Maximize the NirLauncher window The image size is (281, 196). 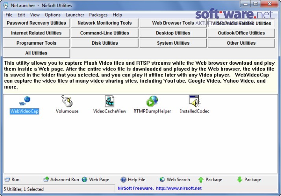tap(255, 4)
